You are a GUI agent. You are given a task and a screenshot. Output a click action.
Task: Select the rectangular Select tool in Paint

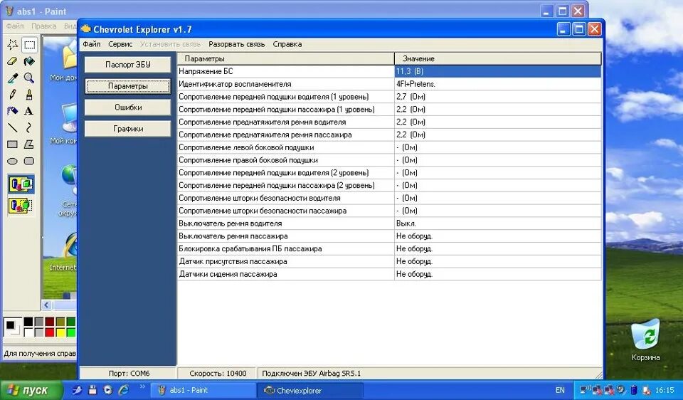pos(29,45)
